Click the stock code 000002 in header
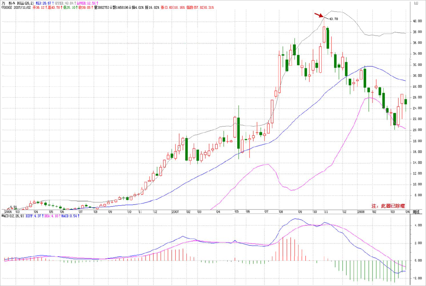Screen dimensions: 426x286 [x=7, y=8]
